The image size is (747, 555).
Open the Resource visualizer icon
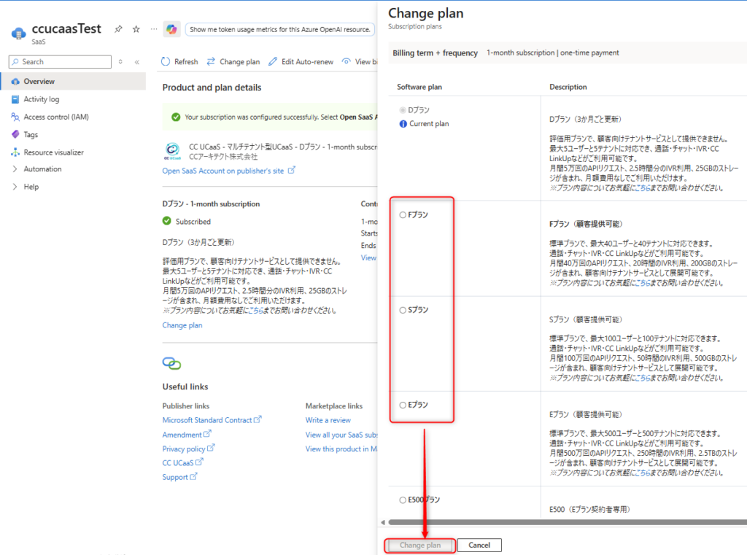click(15, 152)
